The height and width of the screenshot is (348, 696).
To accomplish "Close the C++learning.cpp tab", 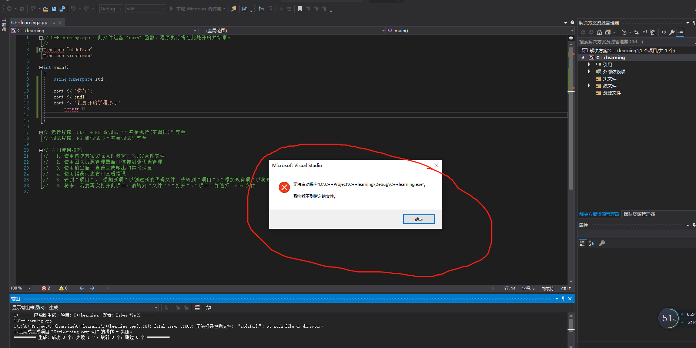I will point(60,23).
